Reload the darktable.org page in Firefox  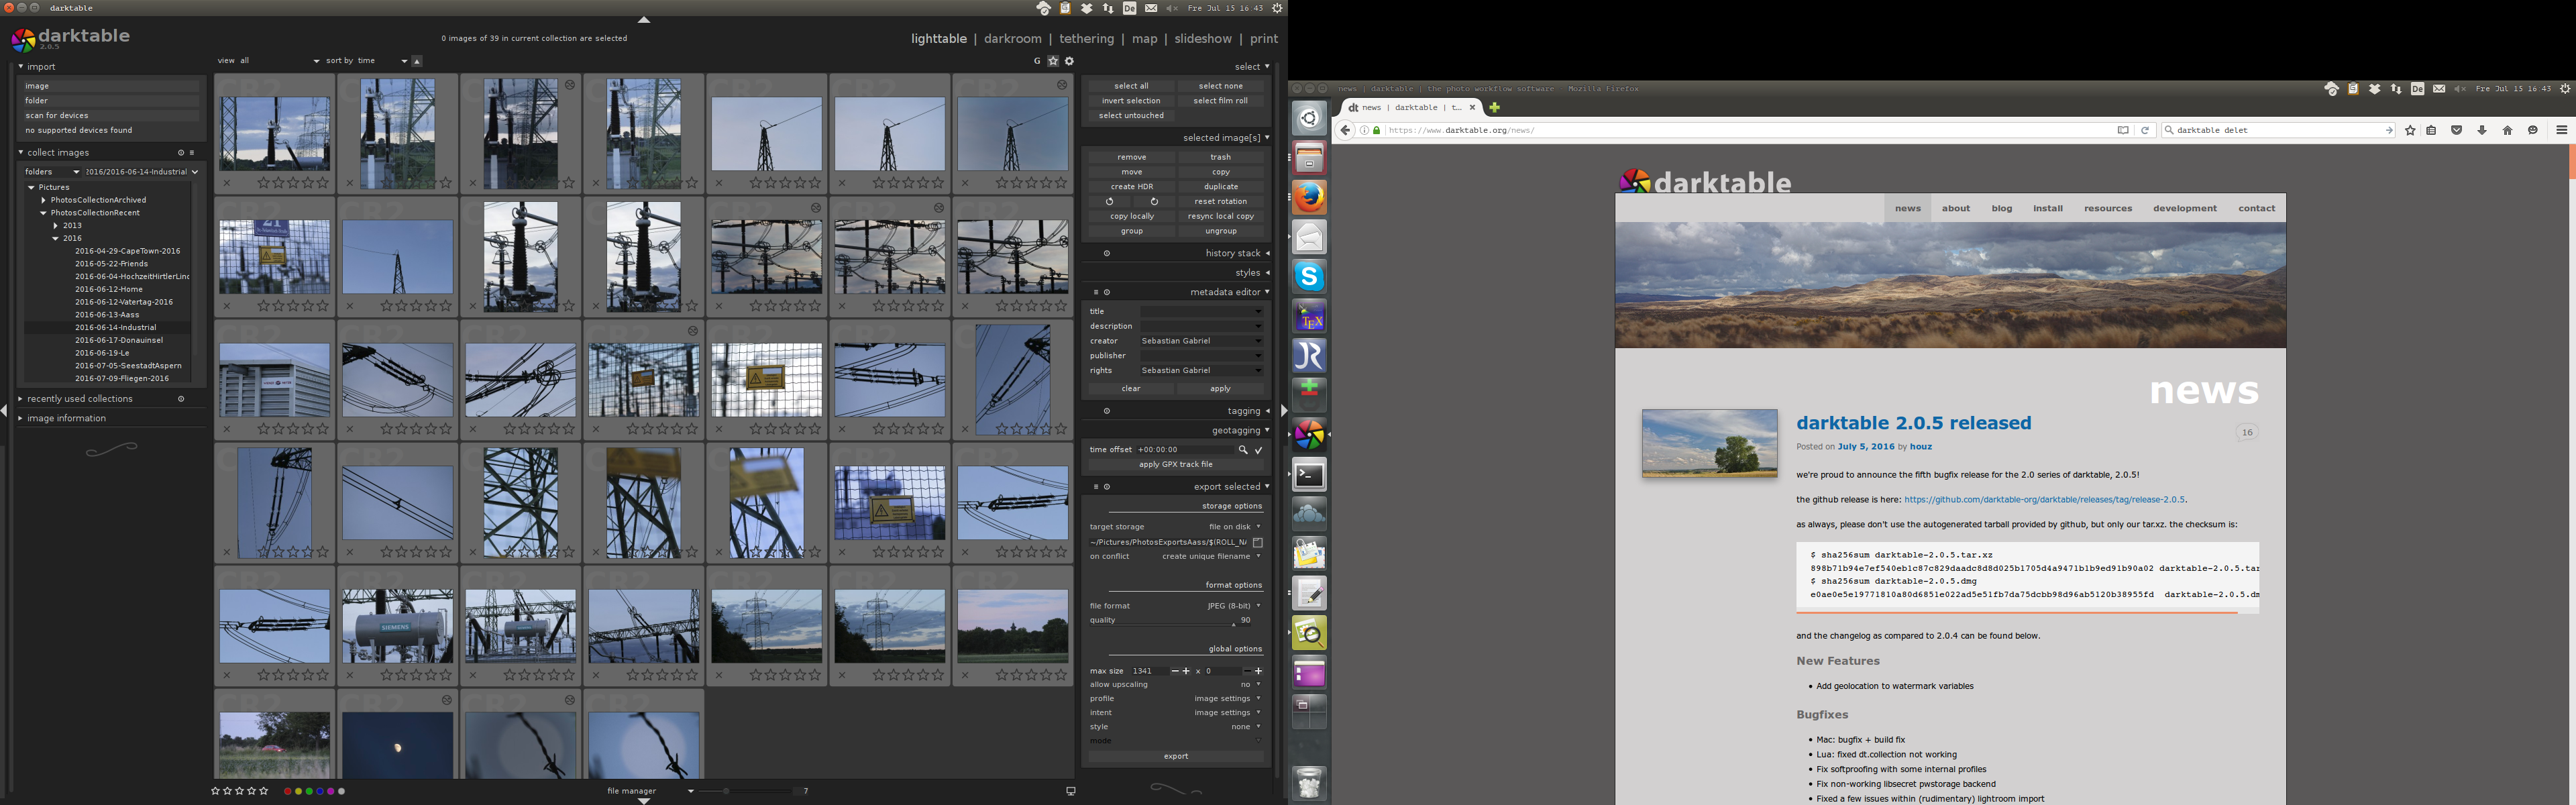tap(2144, 130)
